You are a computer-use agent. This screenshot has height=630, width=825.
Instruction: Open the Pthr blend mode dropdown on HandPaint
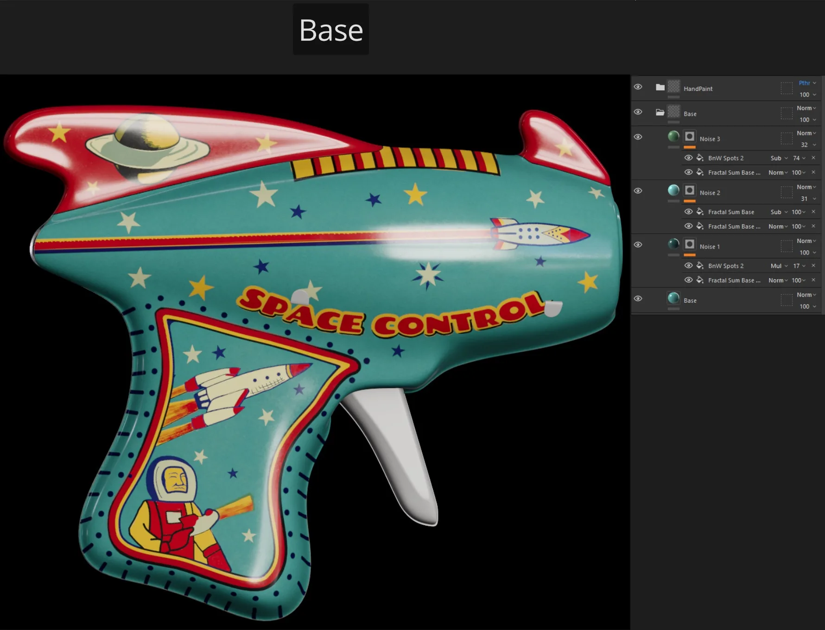point(807,83)
